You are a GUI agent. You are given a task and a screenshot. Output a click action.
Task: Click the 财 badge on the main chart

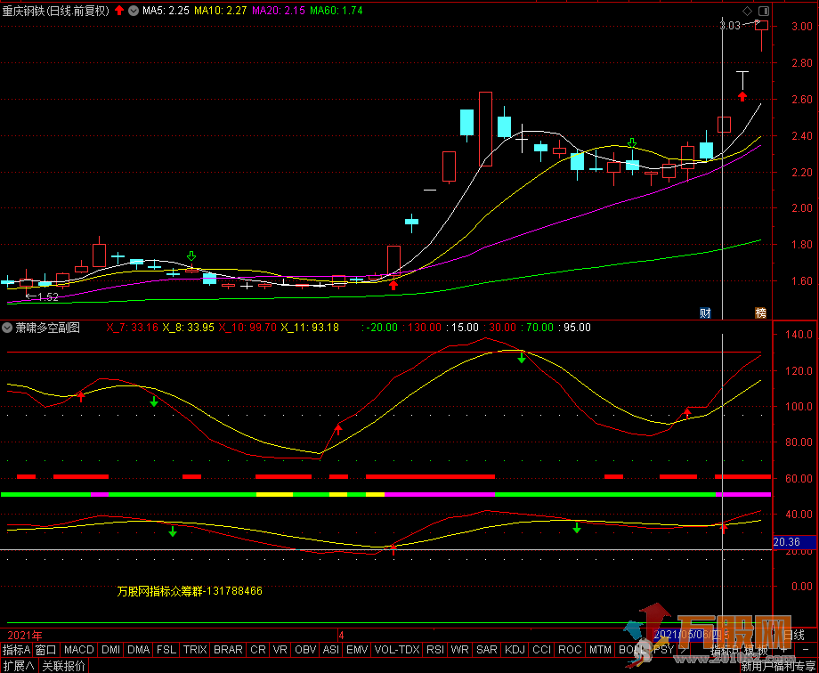click(x=705, y=313)
